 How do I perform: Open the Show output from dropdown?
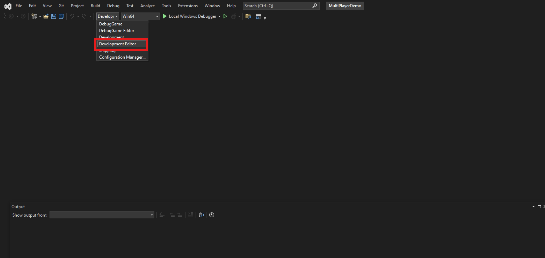coord(102,215)
